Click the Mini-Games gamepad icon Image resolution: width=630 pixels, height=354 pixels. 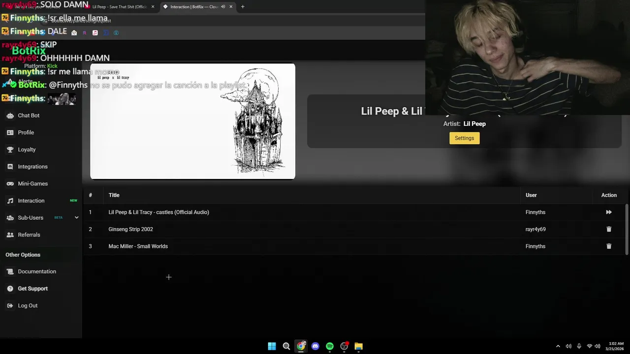tap(10, 184)
